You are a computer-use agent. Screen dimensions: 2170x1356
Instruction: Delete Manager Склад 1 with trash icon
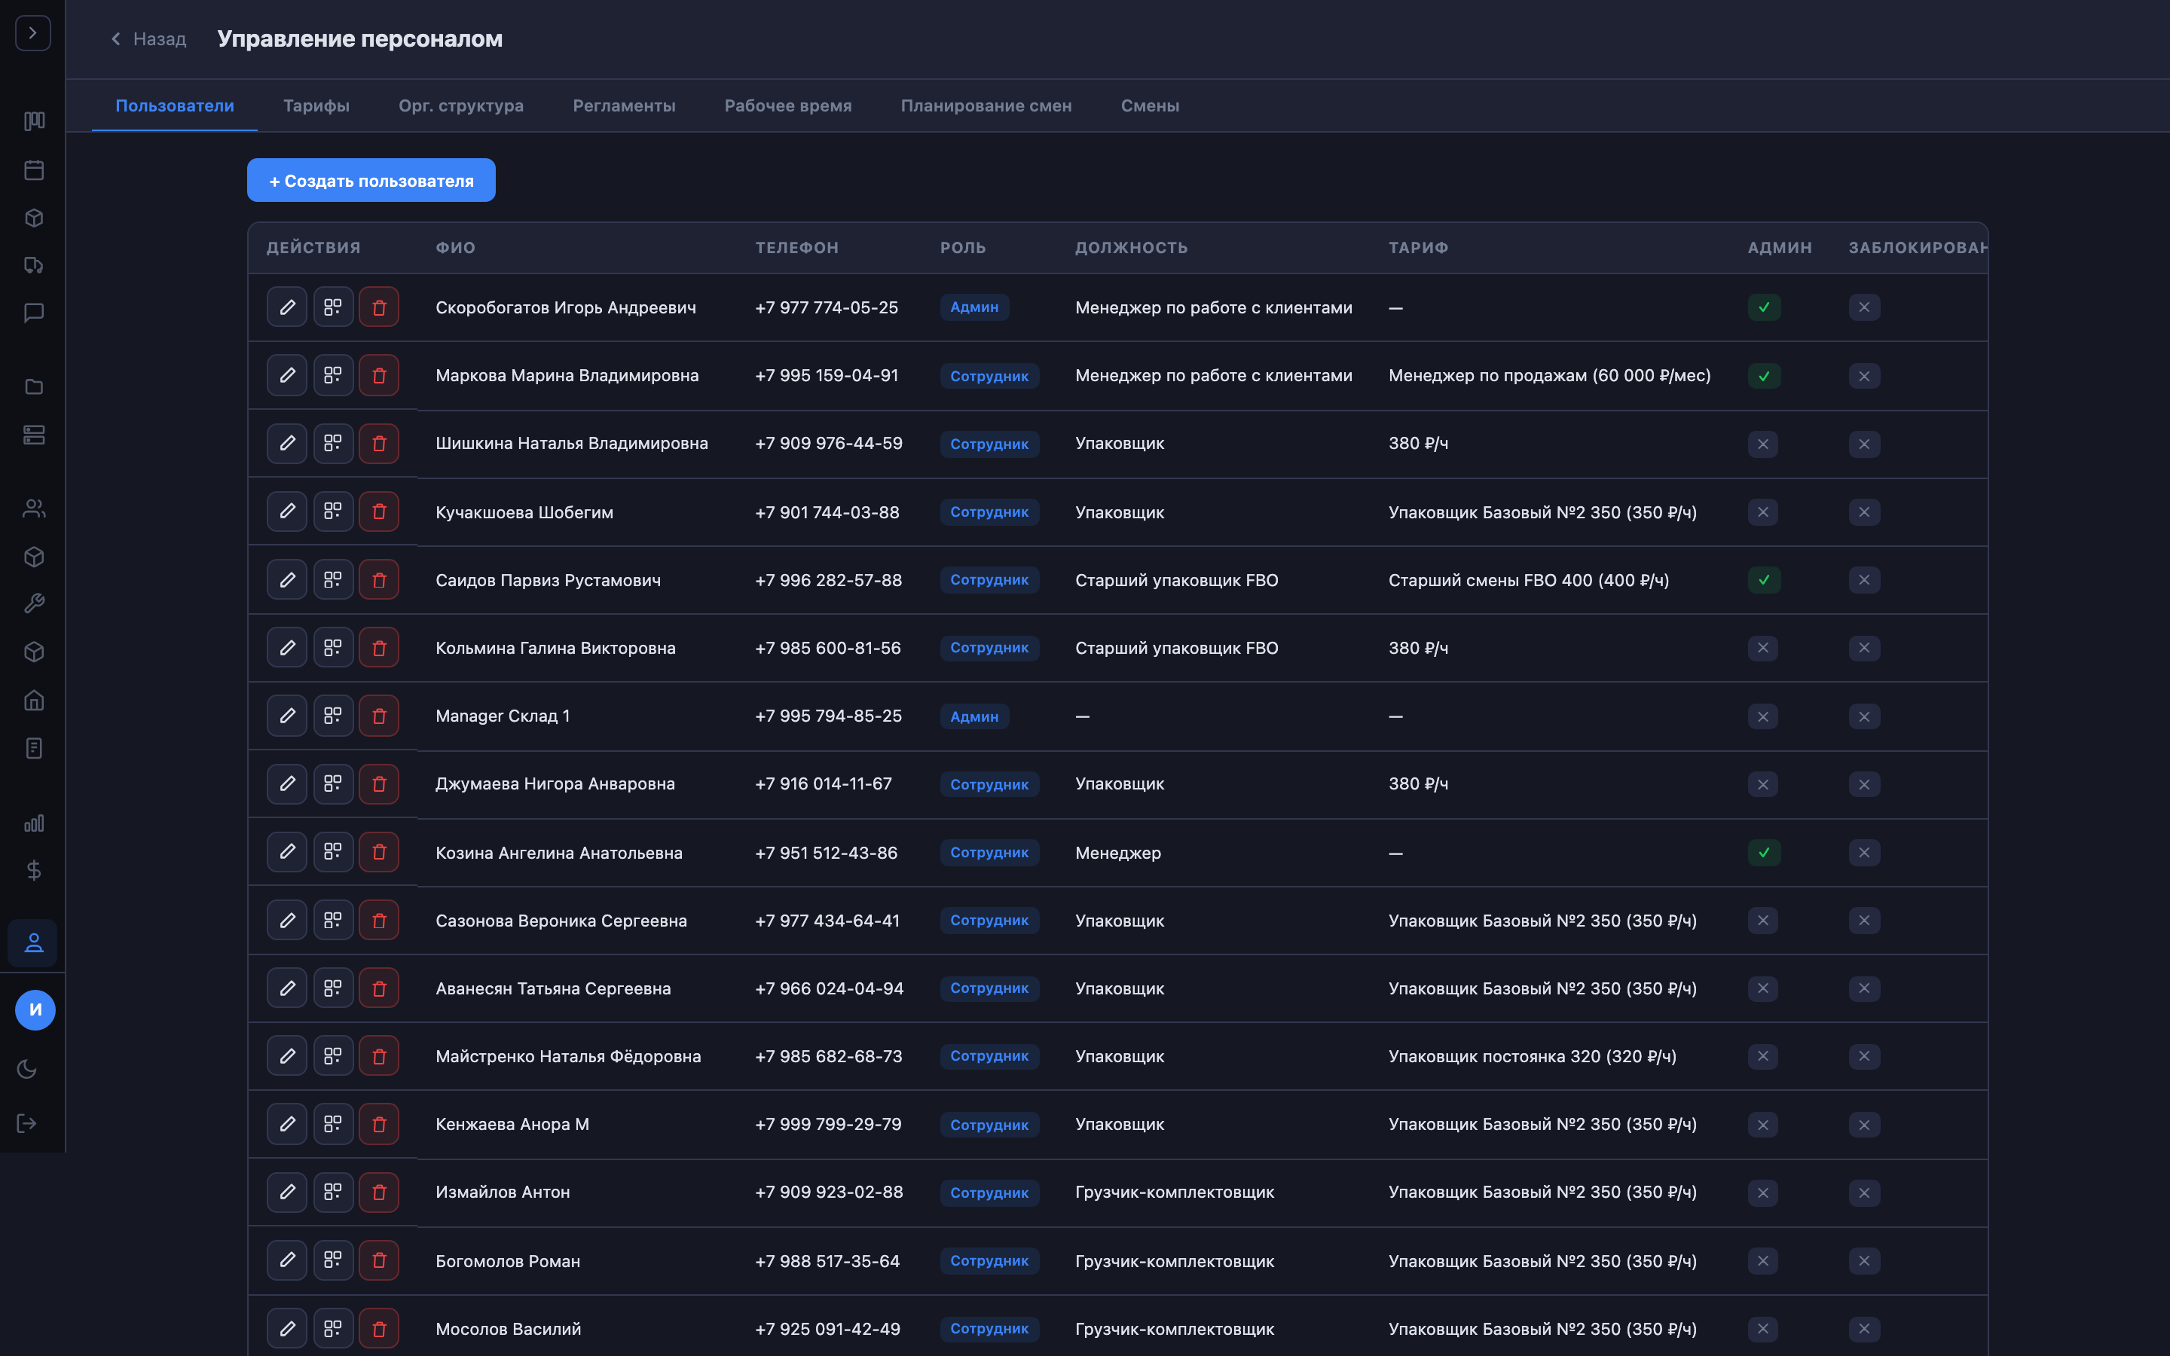pyautogui.click(x=379, y=716)
